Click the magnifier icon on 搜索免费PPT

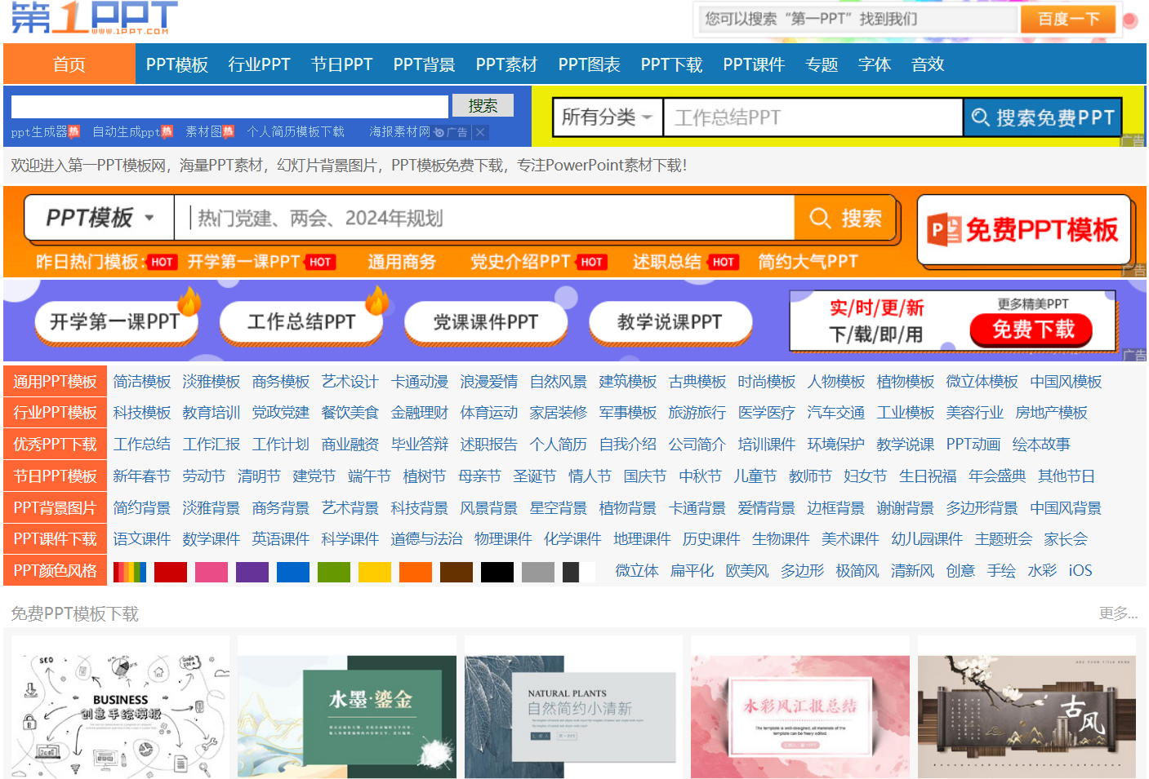pyautogui.click(x=981, y=117)
